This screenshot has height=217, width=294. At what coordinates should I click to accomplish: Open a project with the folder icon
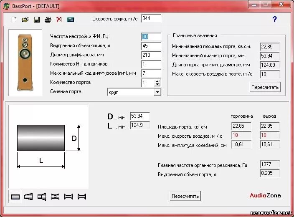[25, 19]
